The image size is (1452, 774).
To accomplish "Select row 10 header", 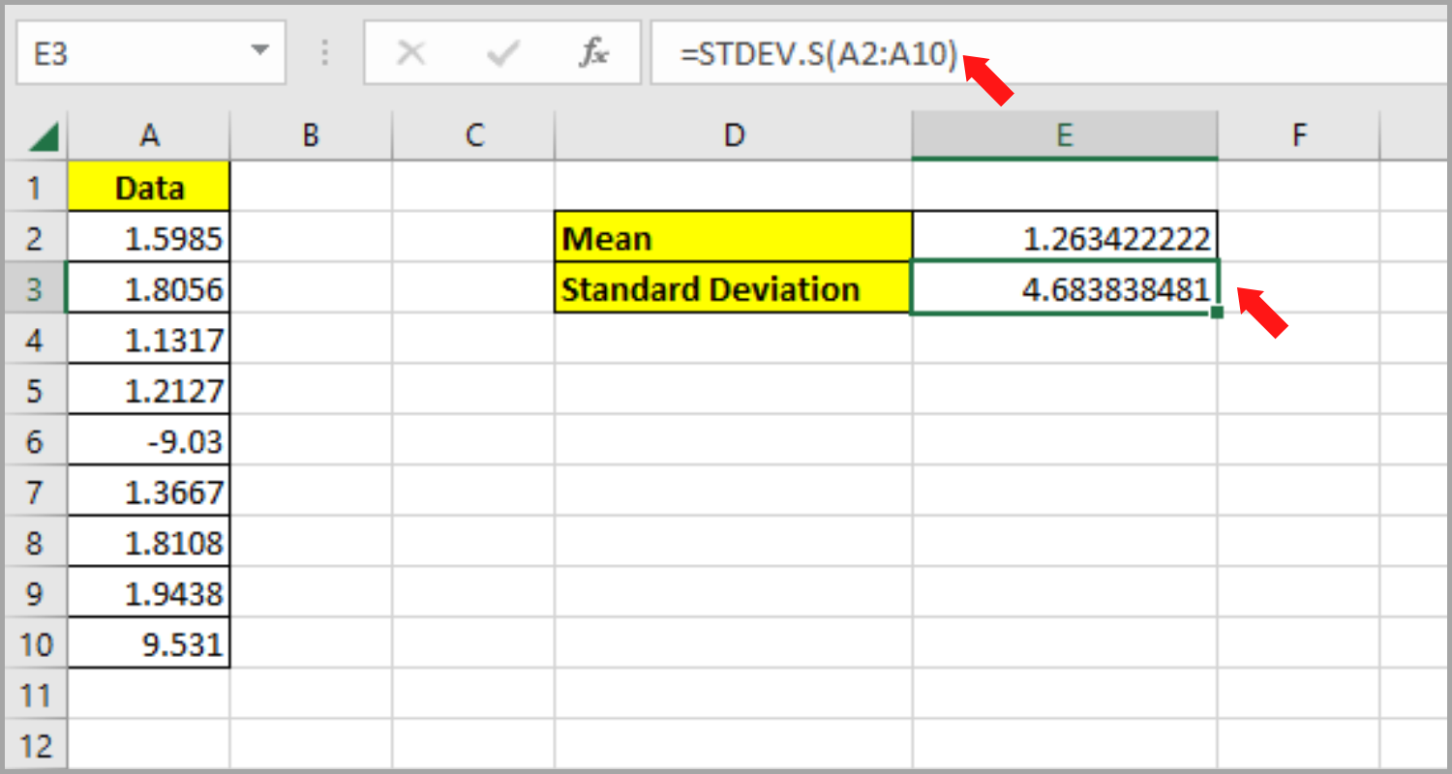I will click(36, 643).
